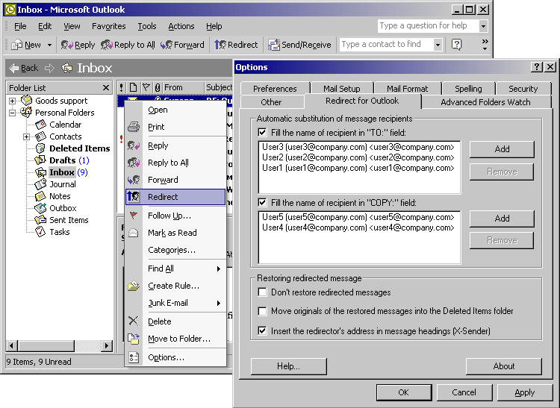Toggle 'Fill the name of recipient in COPY' checkbox

[x=263, y=203]
